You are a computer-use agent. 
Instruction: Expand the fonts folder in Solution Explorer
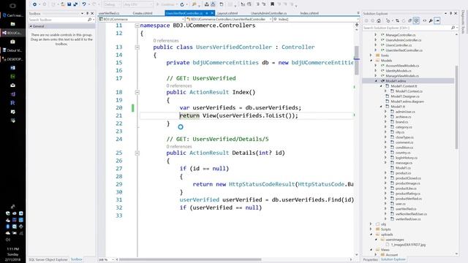tap(371, 56)
